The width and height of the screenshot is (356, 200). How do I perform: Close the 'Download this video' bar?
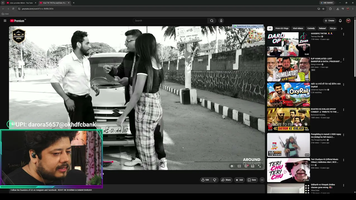(x=262, y=26)
